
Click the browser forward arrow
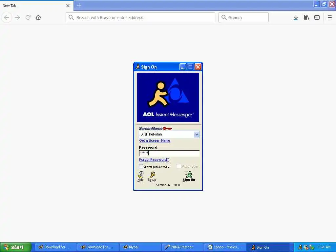pos(17,17)
